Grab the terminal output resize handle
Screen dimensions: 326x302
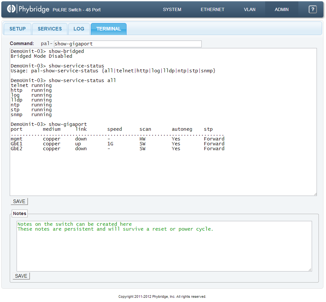(x=315, y=194)
